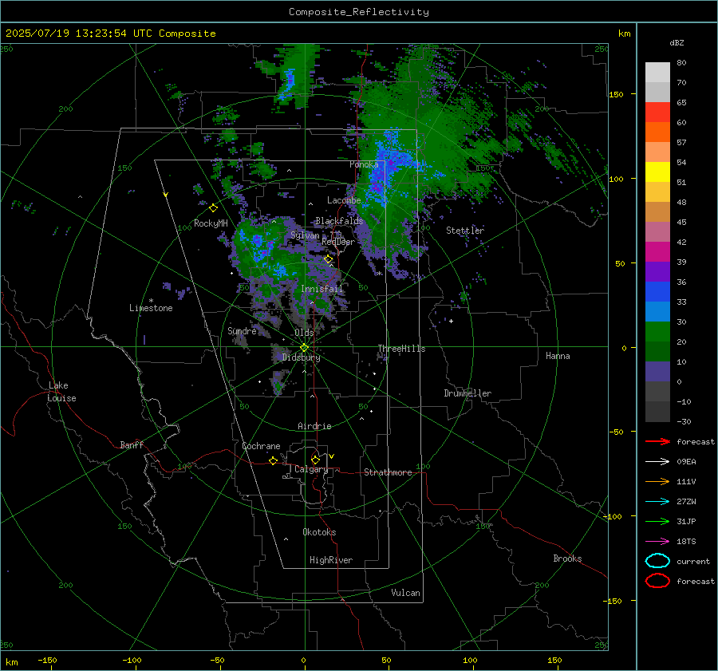Click the 'ThreeHills' map label
This screenshot has height=671, width=718.
pos(401,349)
